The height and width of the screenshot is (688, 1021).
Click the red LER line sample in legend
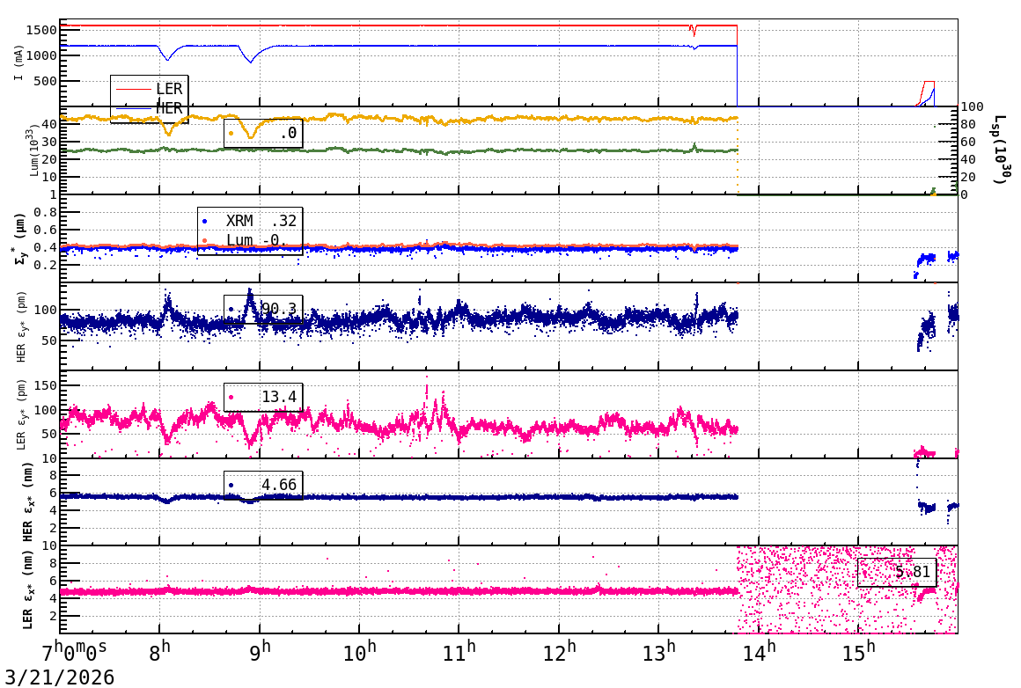(x=134, y=89)
